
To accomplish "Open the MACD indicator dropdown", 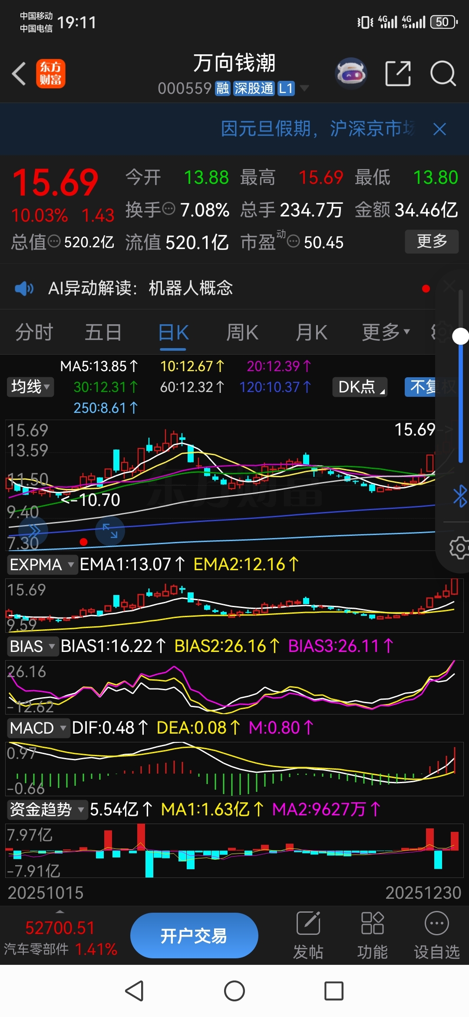I will pyautogui.click(x=38, y=728).
